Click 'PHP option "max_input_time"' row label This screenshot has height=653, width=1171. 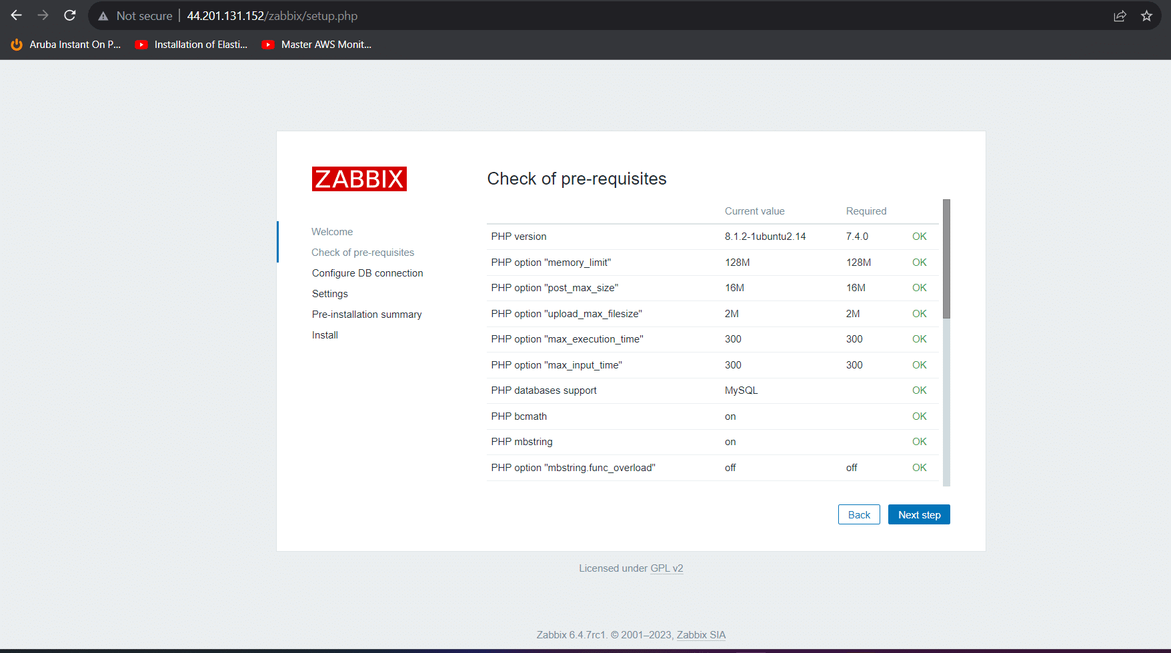click(x=556, y=365)
